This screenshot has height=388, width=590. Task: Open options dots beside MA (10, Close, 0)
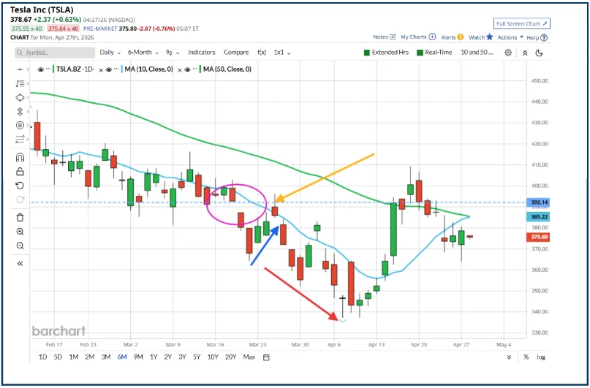117,69
